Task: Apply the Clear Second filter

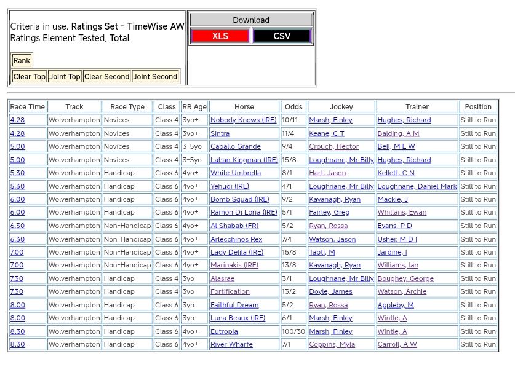Action: tap(106, 77)
